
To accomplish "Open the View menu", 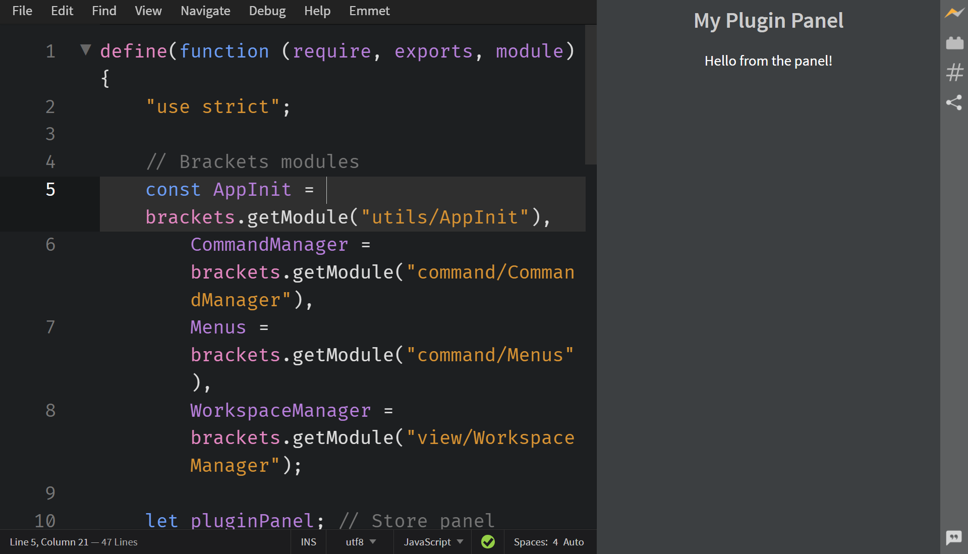I will pyautogui.click(x=148, y=11).
